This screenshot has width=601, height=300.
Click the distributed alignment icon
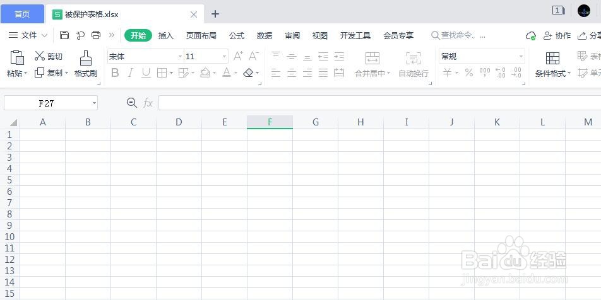pos(339,72)
